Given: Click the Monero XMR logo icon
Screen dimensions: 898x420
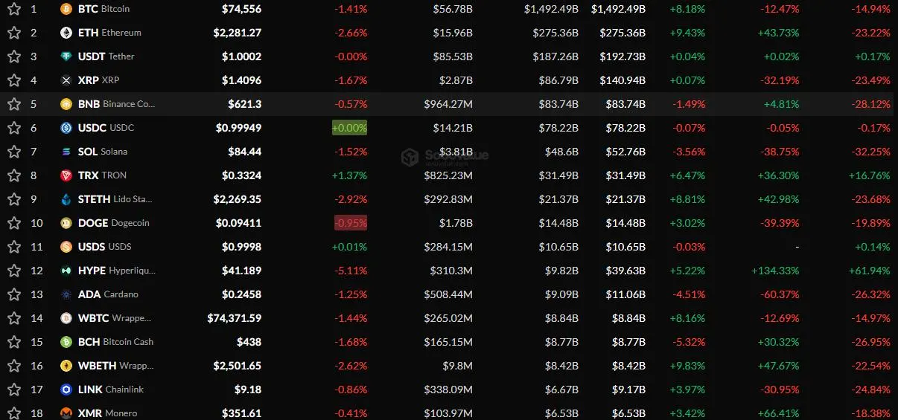Looking at the screenshot, I should coord(66,413).
